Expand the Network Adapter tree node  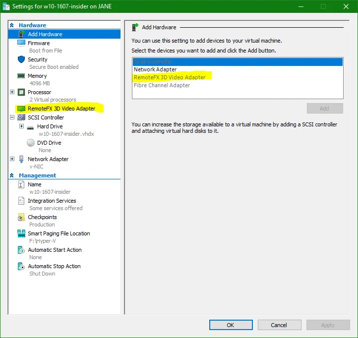click(x=12, y=159)
